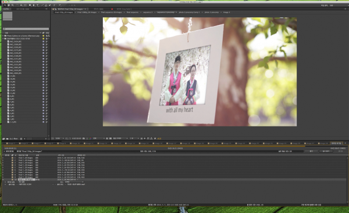
Task: Click yellow label swatch of Photo Gallery folder
Action: (x=44, y=35)
